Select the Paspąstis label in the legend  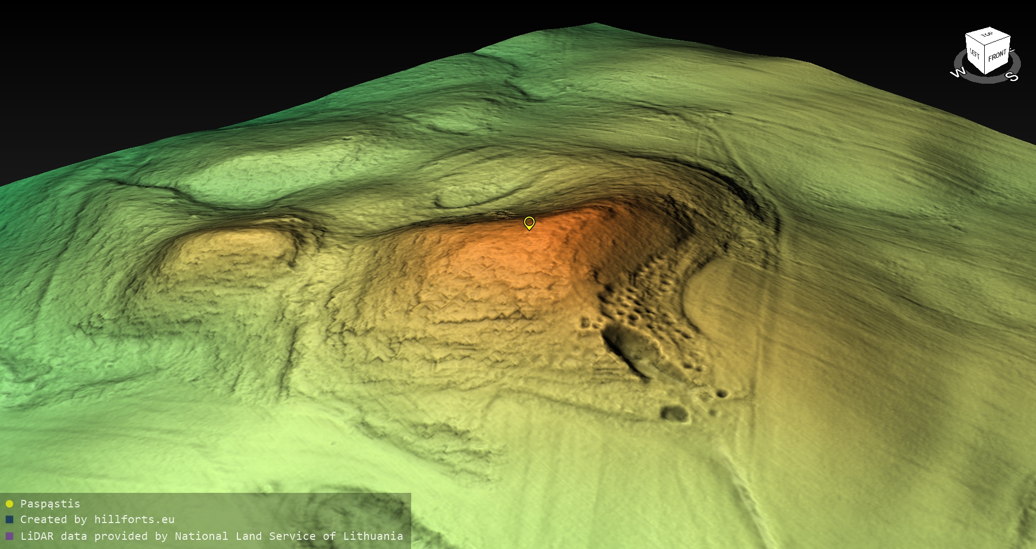pos(50,504)
